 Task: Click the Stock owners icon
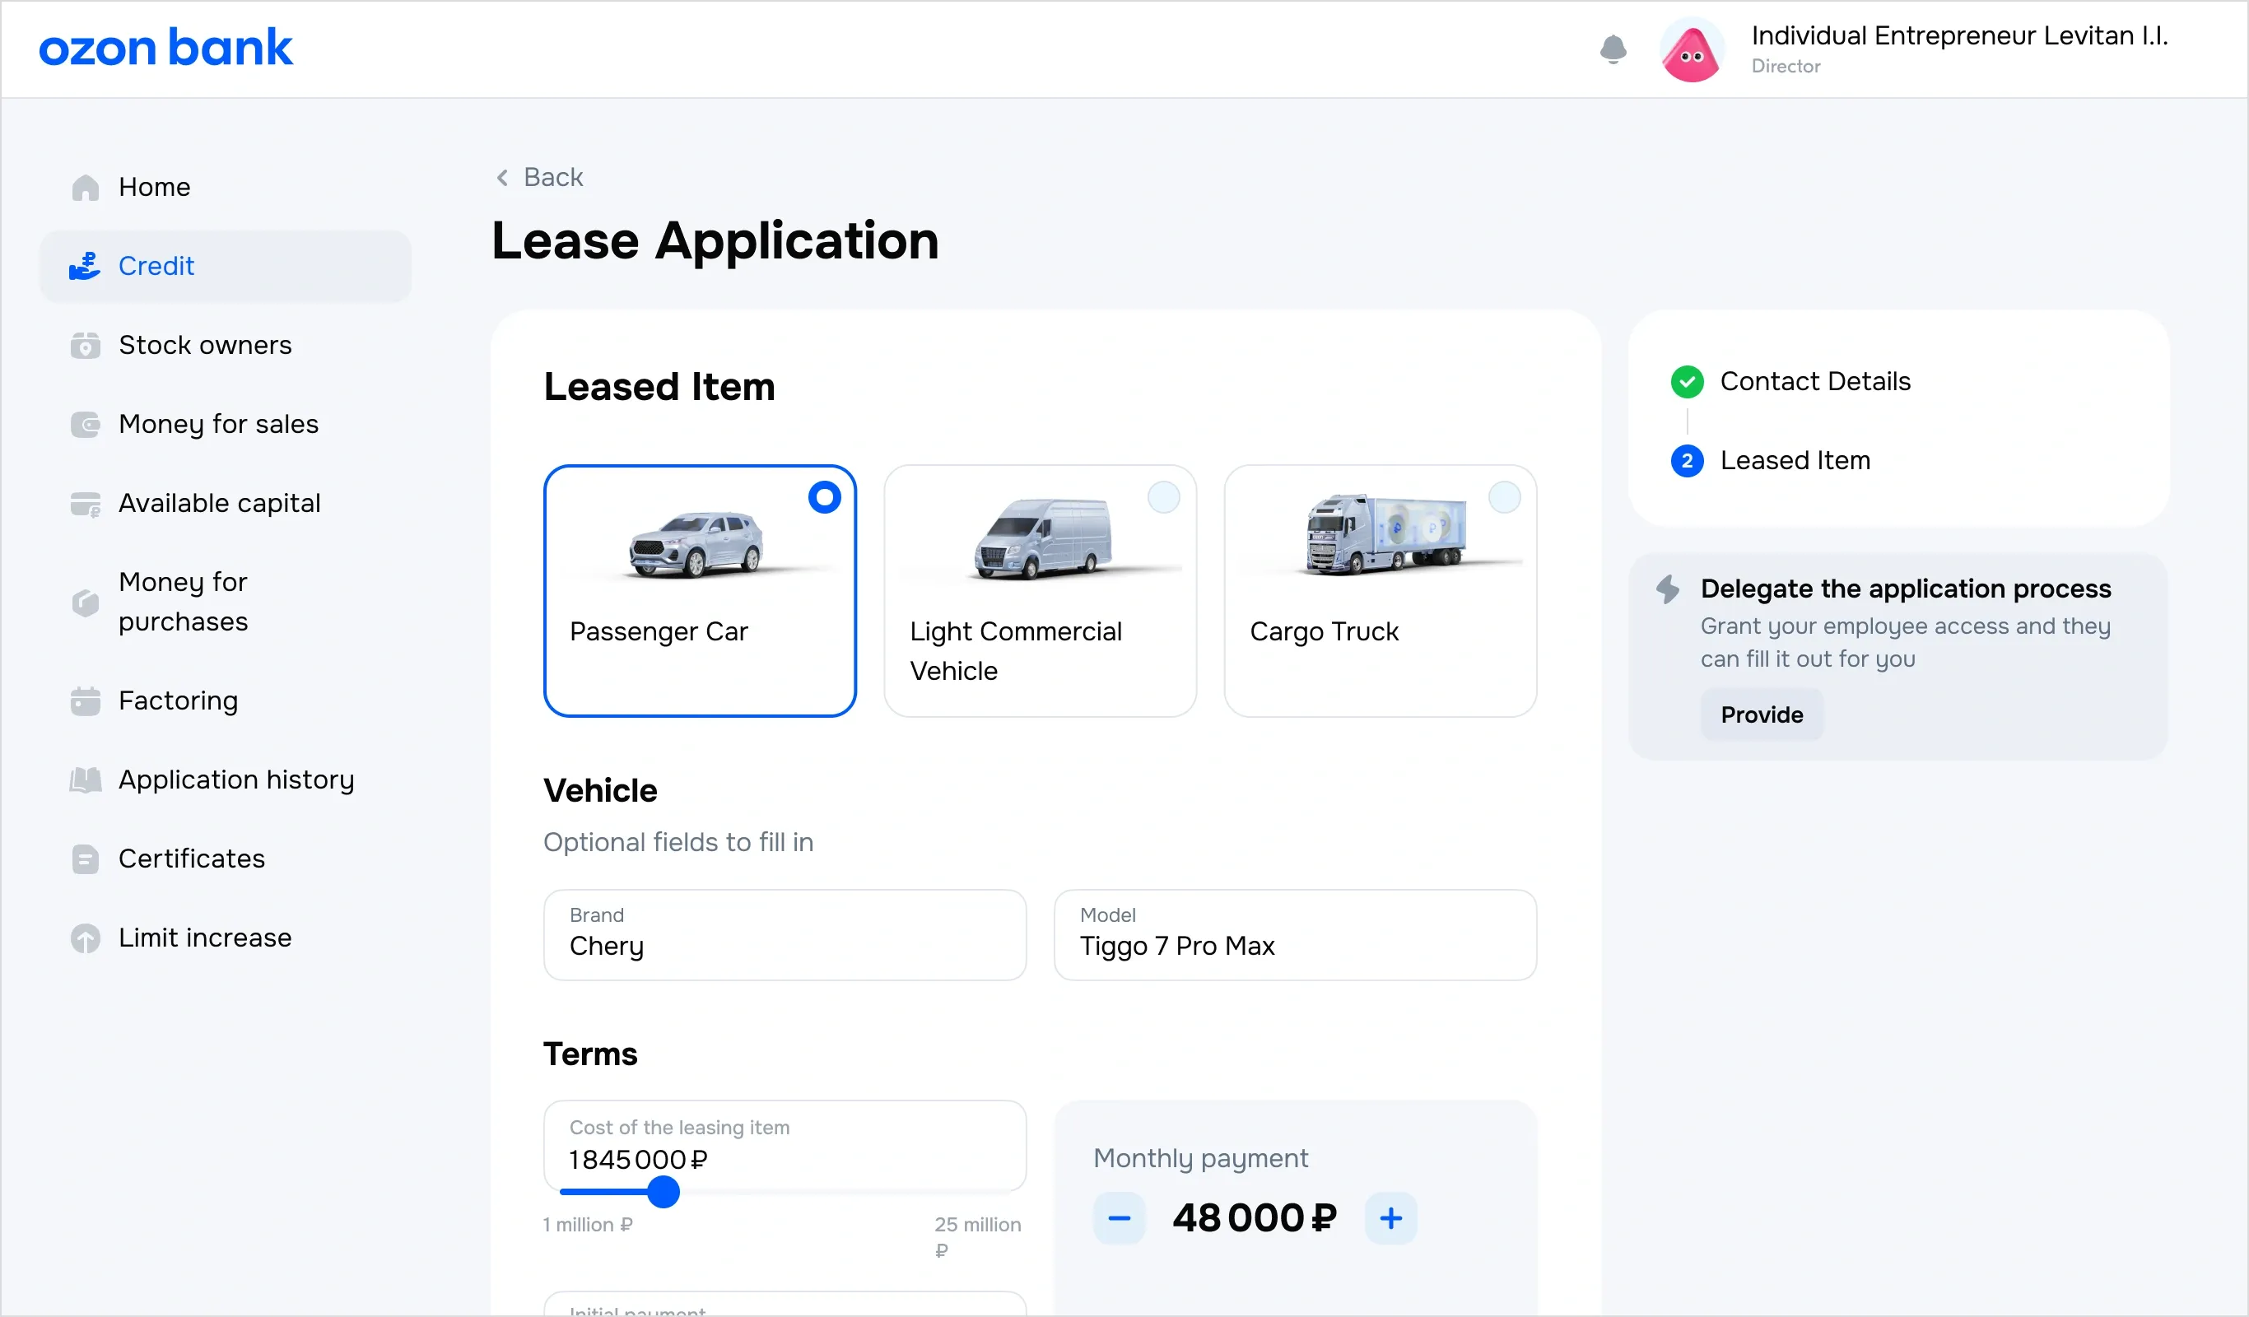coord(86,346)
